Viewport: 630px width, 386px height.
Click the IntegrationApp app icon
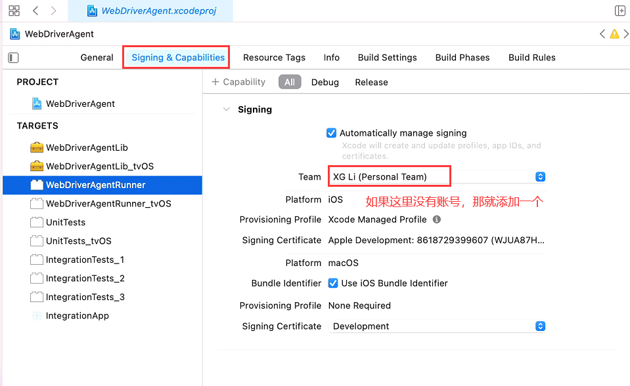pyautogui.click(x=37, y=315)
